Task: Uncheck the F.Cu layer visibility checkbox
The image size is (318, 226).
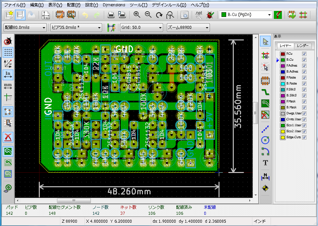Action: 304,54
